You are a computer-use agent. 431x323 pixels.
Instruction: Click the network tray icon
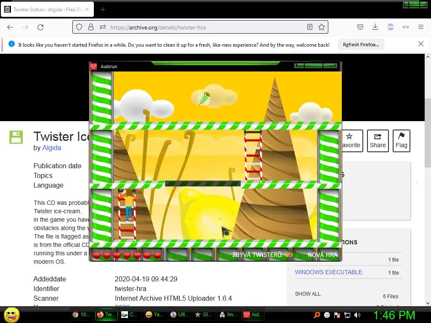(x=347, y=315)
